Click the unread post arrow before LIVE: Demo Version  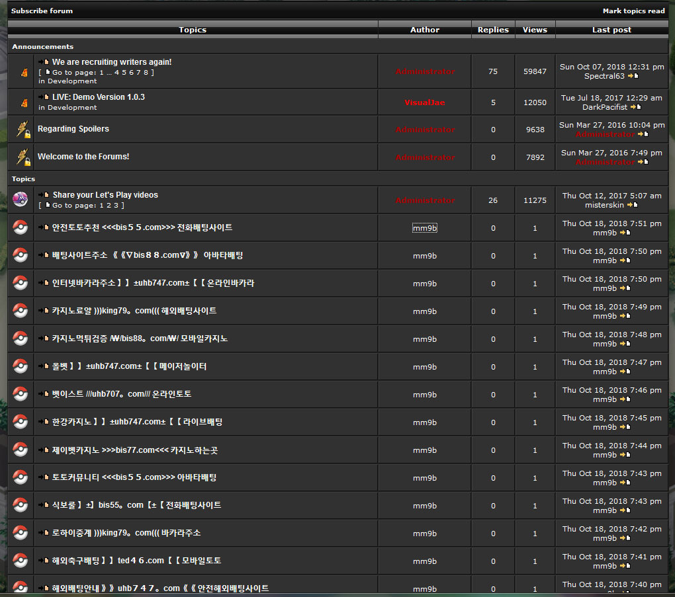44,97
